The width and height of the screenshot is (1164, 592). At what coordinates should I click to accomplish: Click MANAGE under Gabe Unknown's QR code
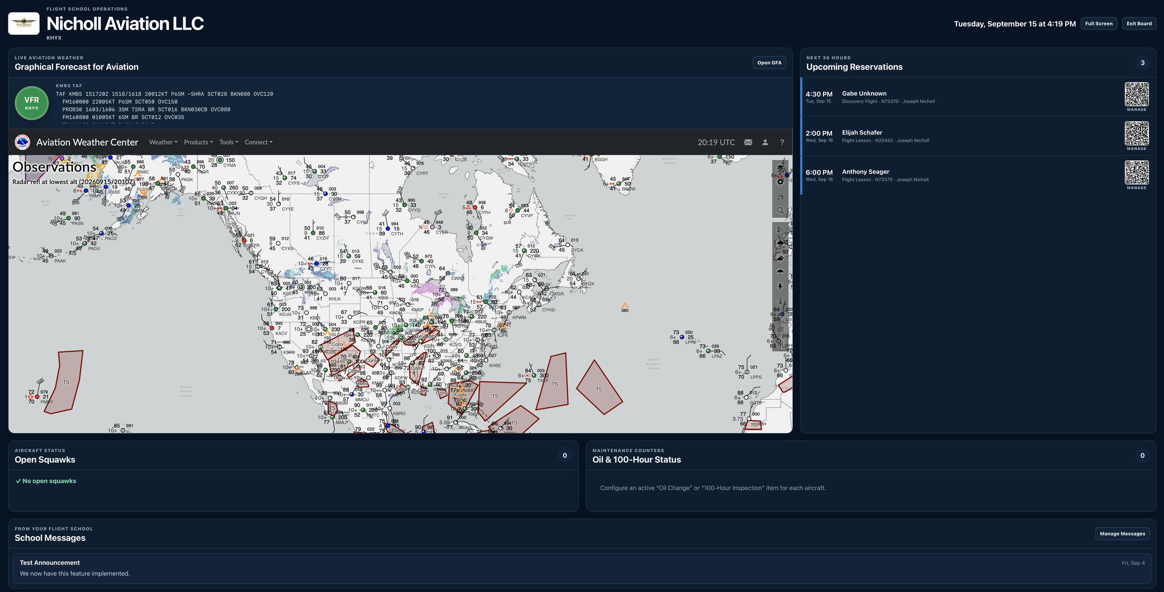coord(1137,110)
